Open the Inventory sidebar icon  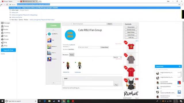(2, 33)
